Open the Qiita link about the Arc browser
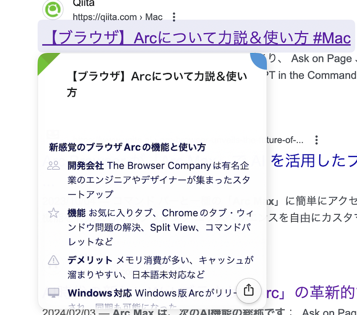Viewport: 357px width, 315px height. pos(196,38)
